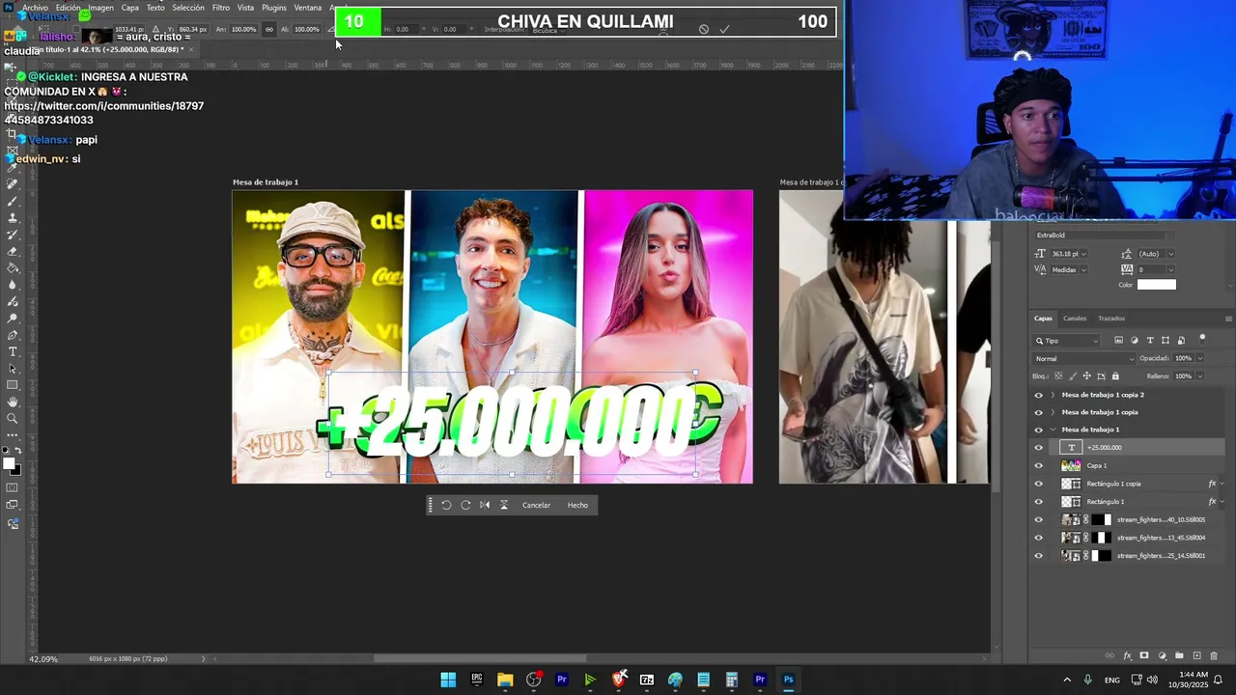Image resolution: width=1236 pixels, height=695 pixels.
Task: Select the Brush tool
Action: [x=13, y=201]
